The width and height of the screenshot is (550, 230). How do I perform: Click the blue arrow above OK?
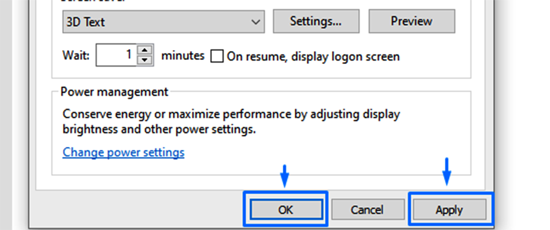tap(284, 174)
